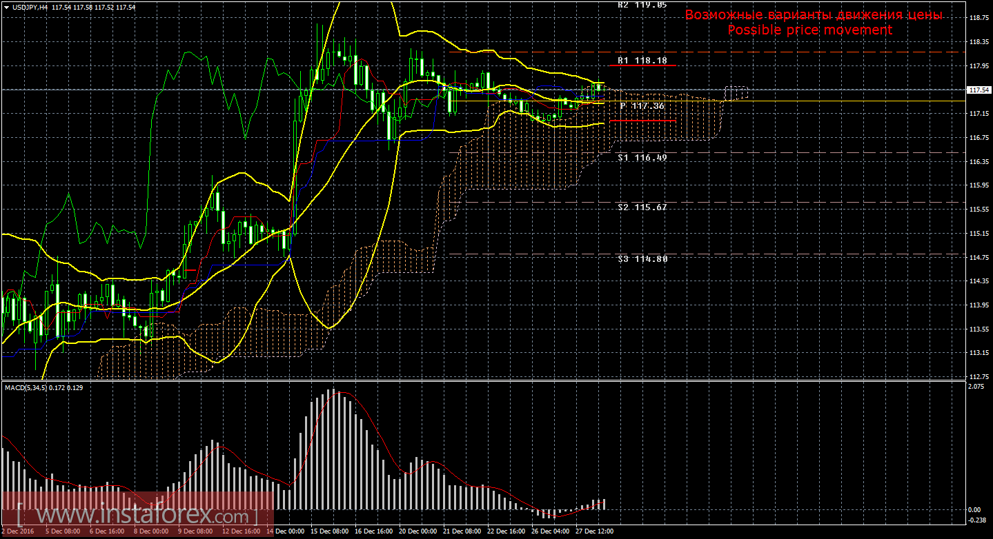Image resolution: width=993 pixels, height=539 pixels.
Task: Click the P 117.36 pivot label
Action: pyautogui.click(x=642, y=106)
